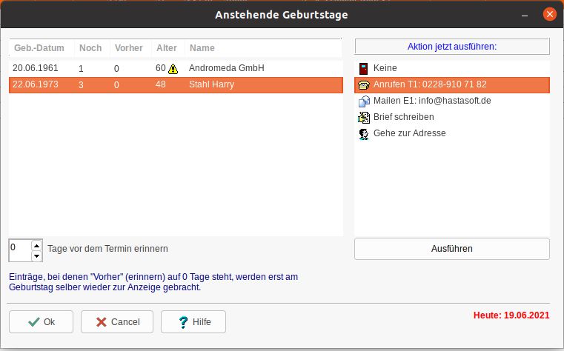Sort by the Alter column header
The image size is (564, 351).
[x=168, y=48]
